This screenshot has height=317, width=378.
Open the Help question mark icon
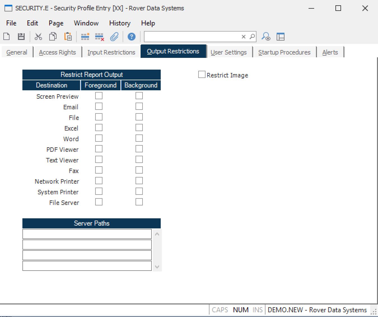coord(131,37)
